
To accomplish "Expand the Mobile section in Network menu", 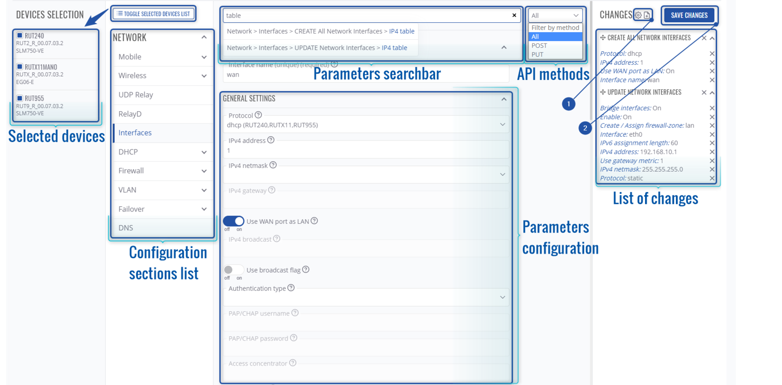I will point(162,57).
